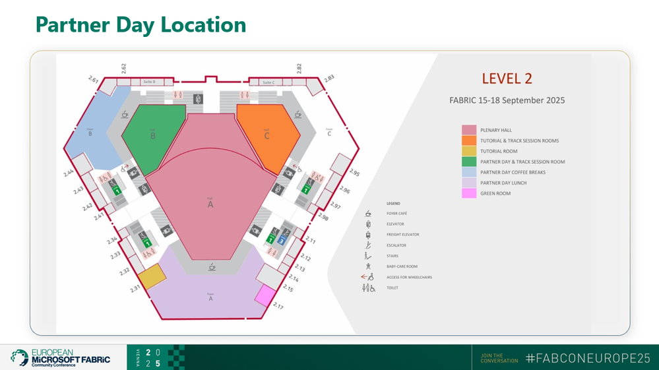
Task: Click room number 2.31 label
Action: click(x=135, y=288)
